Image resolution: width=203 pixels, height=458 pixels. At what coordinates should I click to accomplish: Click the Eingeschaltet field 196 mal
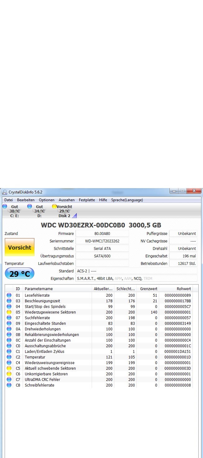[183, 256]
